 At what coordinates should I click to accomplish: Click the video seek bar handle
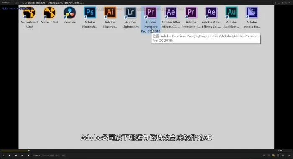[29, 151]
